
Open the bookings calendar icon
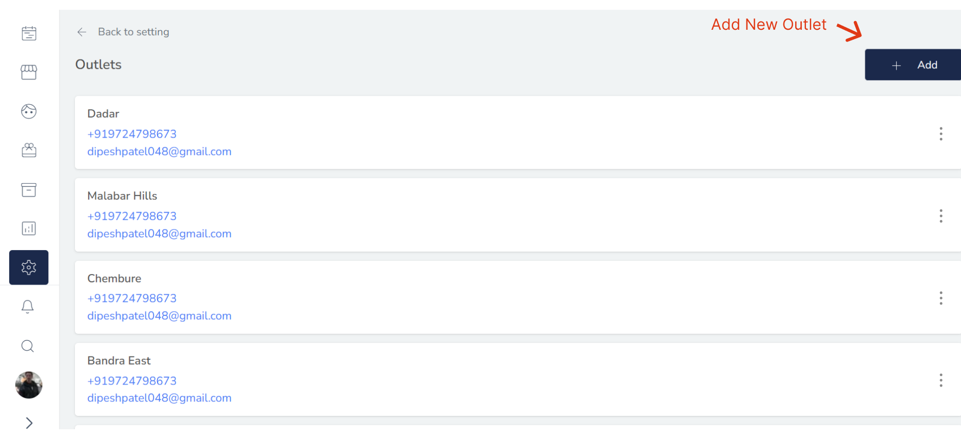pyautogui.click(x=29, y=32)
